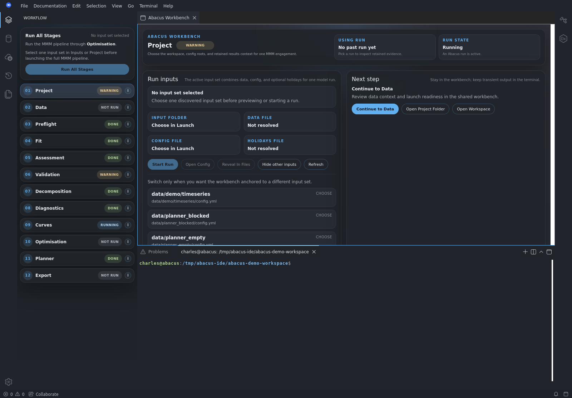Open the run history icon in activity bar

(9, 76)
